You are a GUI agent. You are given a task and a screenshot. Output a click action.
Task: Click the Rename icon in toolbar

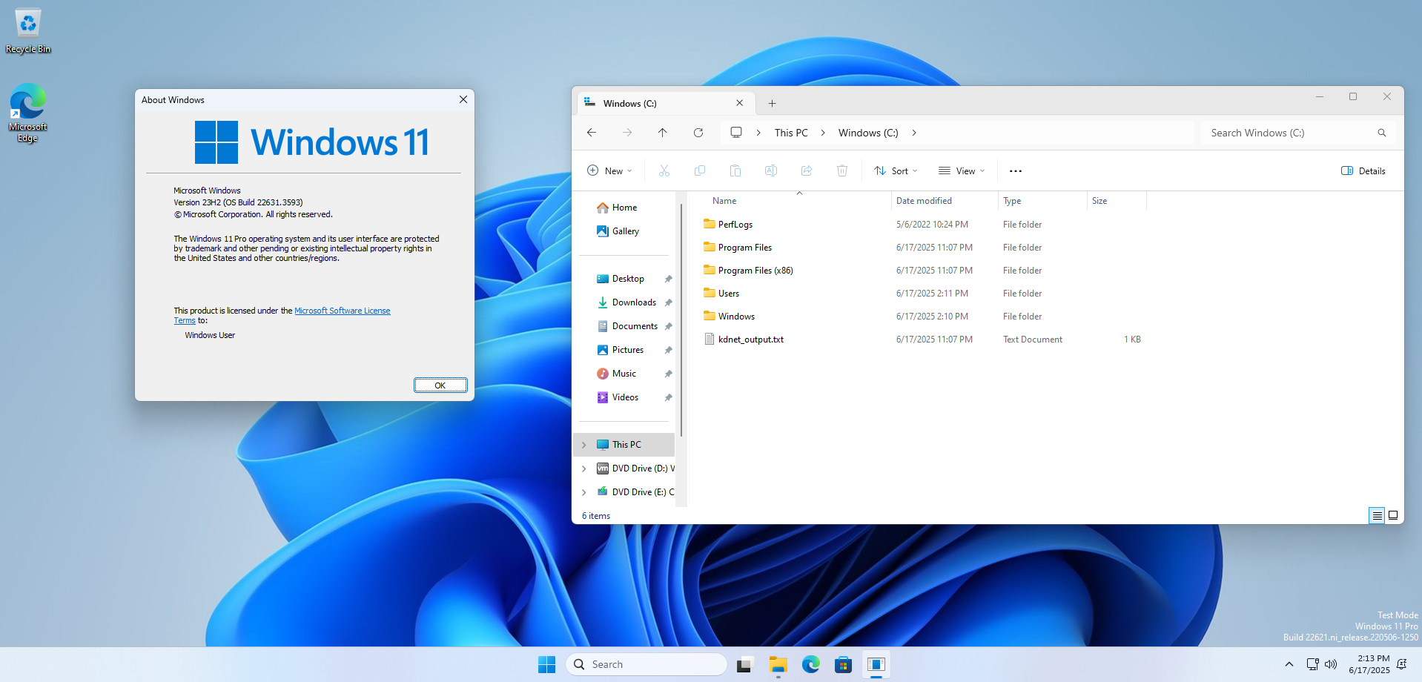coord(771,170)
